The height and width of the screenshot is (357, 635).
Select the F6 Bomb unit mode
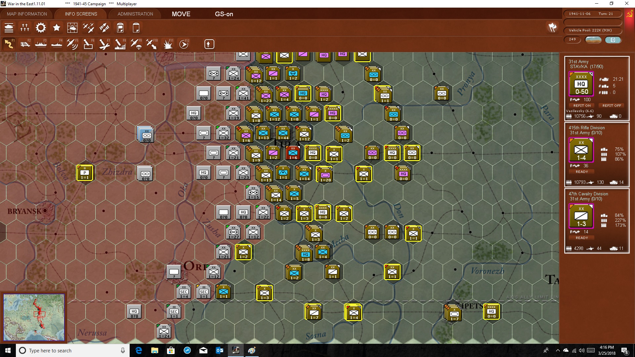pyautogui.click(x=88, y=44)
